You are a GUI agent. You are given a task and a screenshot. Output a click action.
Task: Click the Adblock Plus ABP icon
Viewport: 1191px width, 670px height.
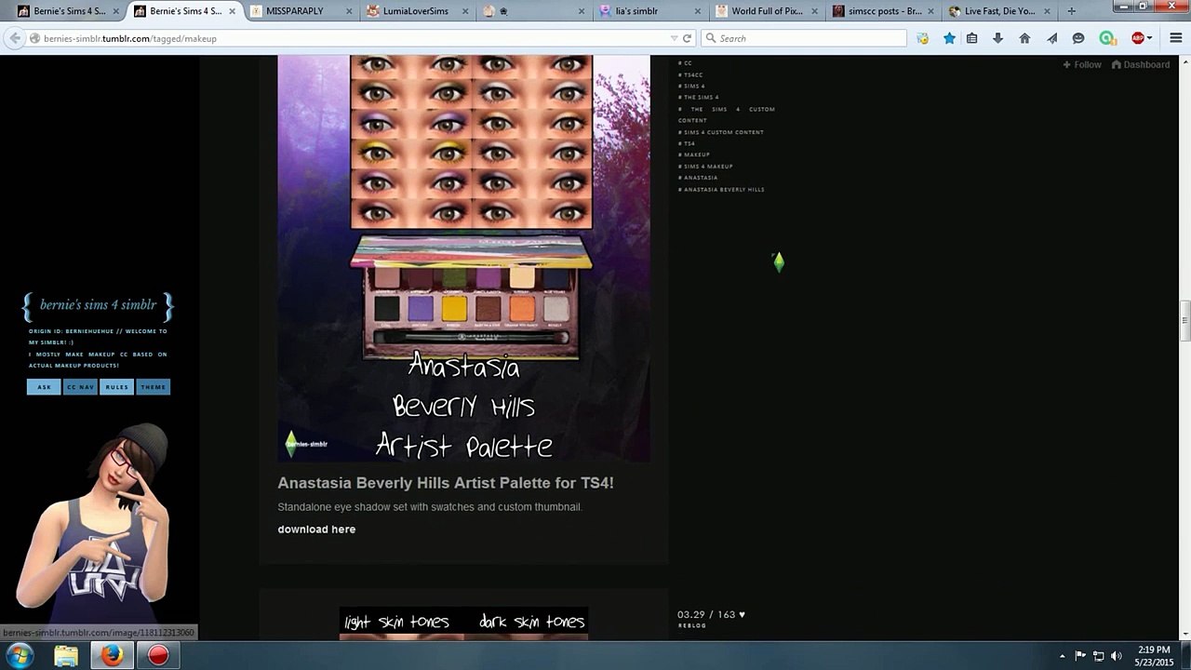tap(1137, 38)
